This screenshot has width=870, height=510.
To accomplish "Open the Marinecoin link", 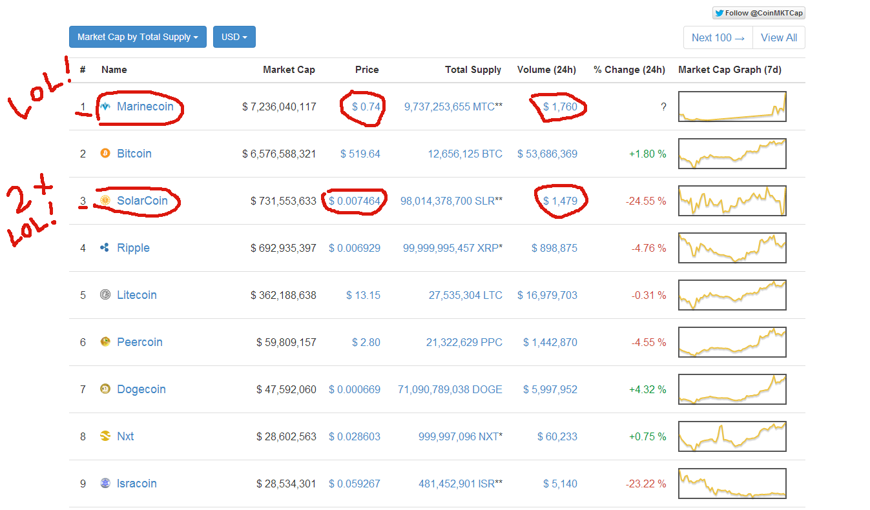I will [x=145, y=107].
